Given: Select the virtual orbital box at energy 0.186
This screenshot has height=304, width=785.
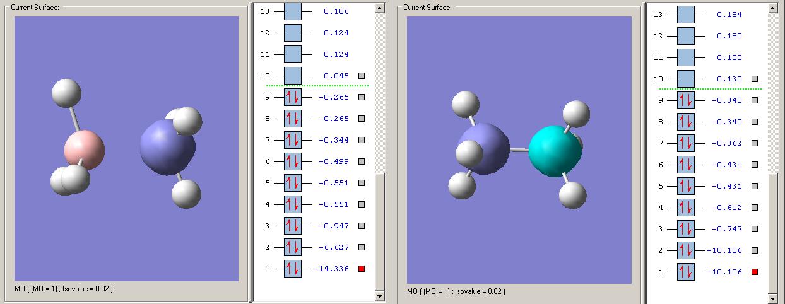Looking at the screenshot, I should coord(293,11).
